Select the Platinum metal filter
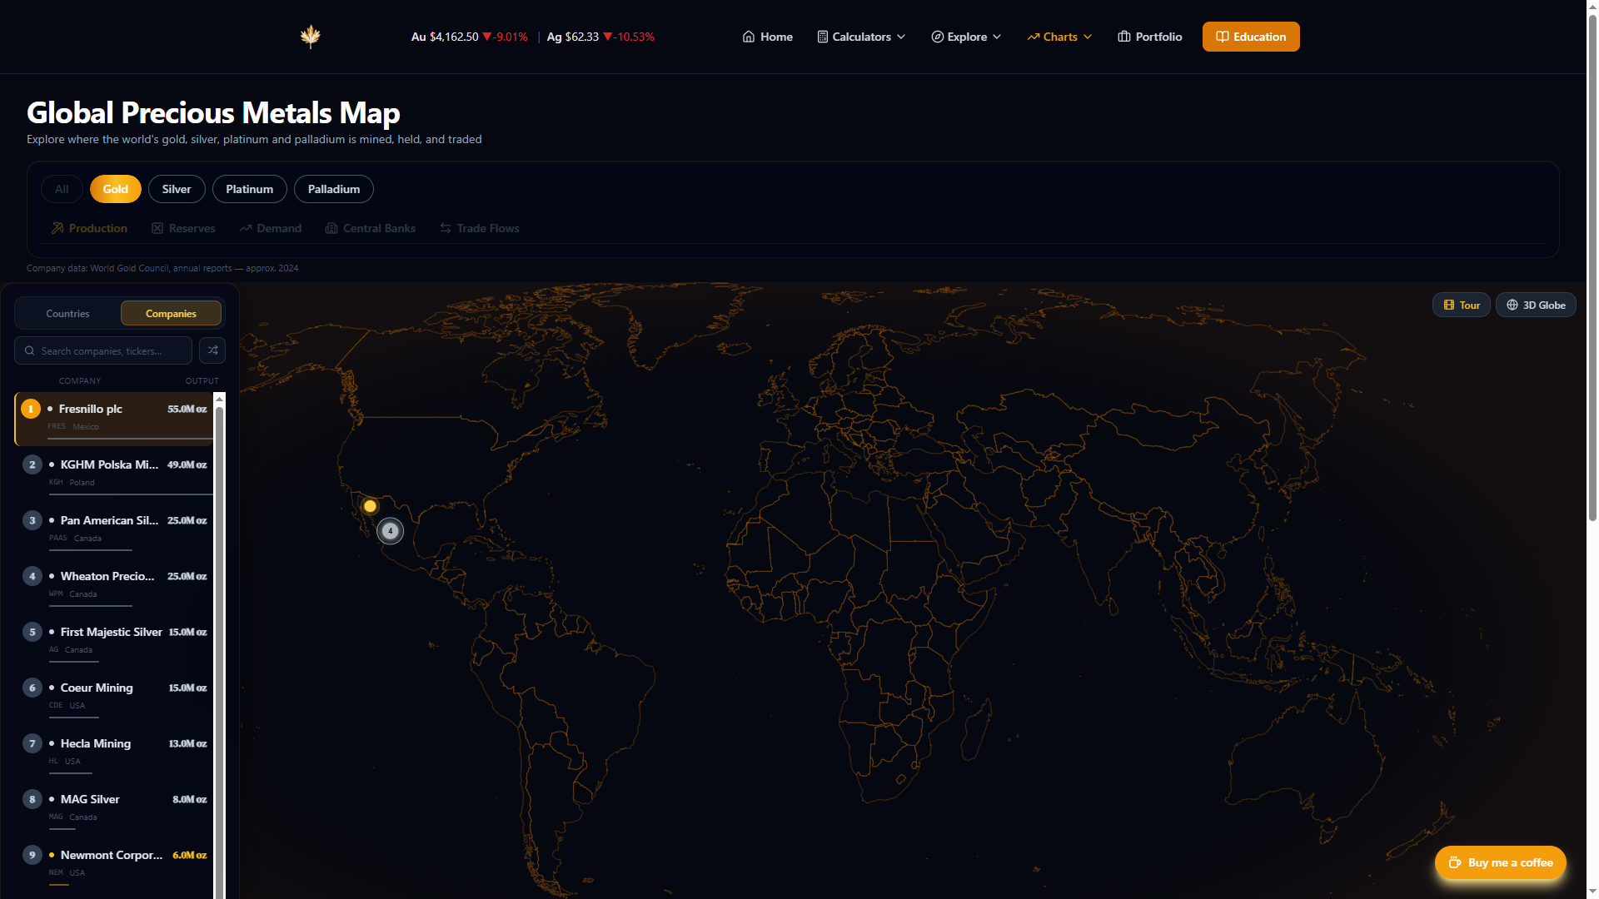This screenshot has width=1599, height=899. tap(249, 189)
